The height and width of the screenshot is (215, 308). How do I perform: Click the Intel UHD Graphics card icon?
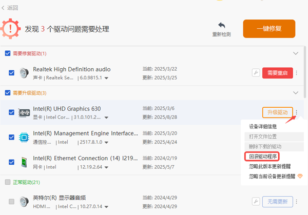(x=24, y=112)
